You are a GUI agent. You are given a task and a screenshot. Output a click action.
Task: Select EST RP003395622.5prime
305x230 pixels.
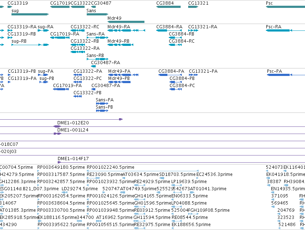coord(61,225)
